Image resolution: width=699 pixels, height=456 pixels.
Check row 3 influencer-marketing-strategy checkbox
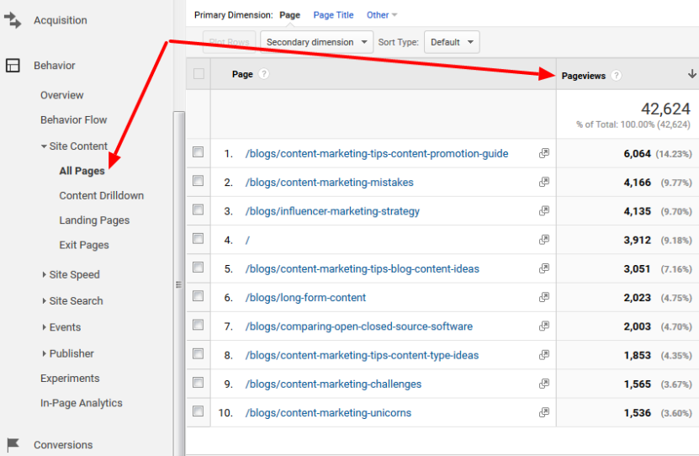click(x=198, y=209)
